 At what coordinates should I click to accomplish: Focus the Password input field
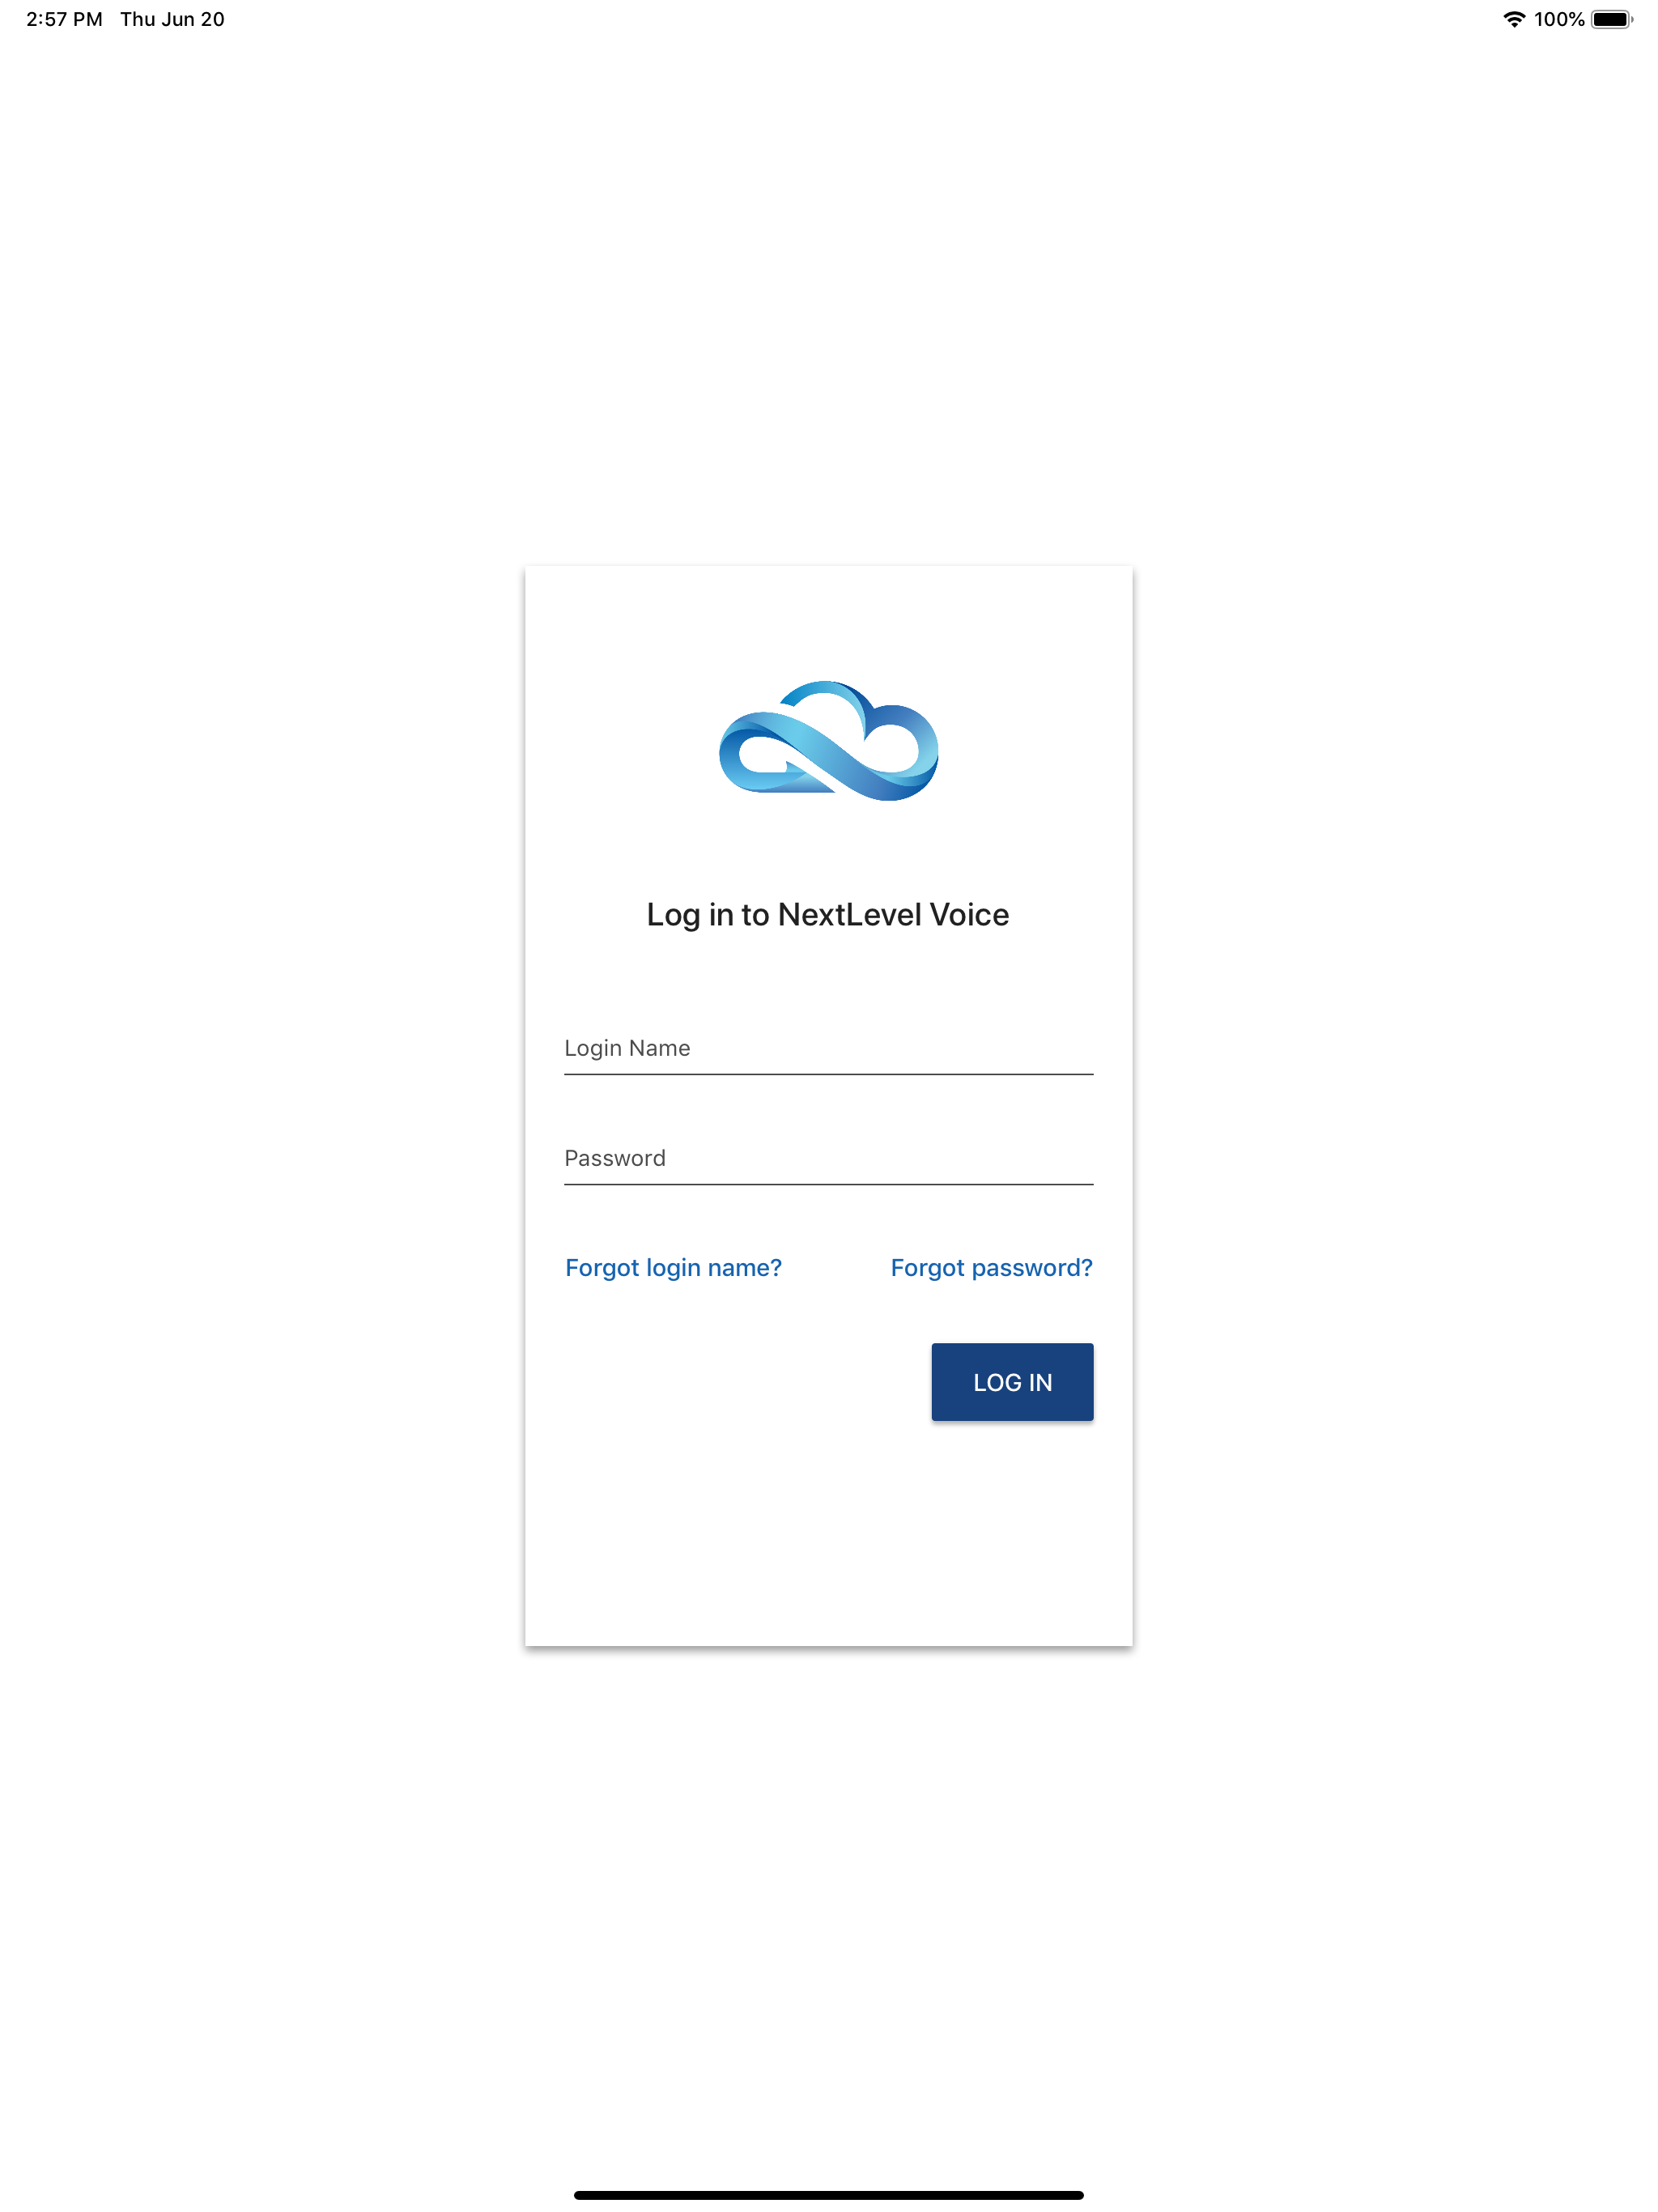click(x=828, y=1158)
